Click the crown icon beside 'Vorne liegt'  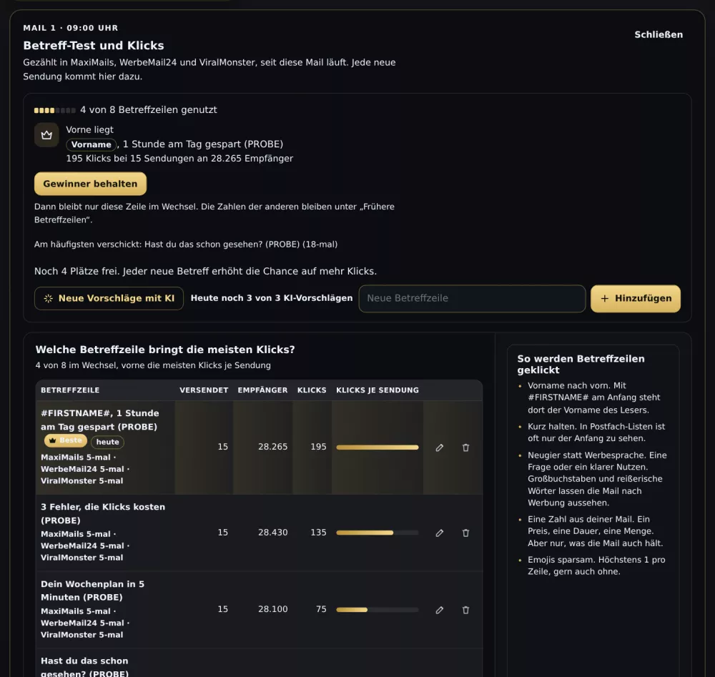46,135
